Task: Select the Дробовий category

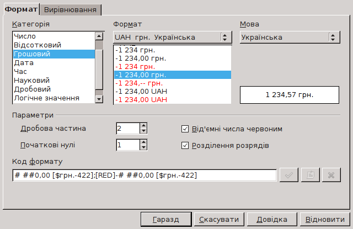Action: [54, 89]
